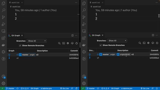The image size is (160, 90).
Task: Open Extensions view in left window
Action: pos(3,38)
